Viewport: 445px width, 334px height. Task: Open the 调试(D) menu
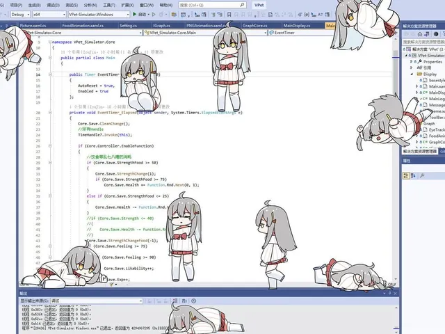point(53,5)
